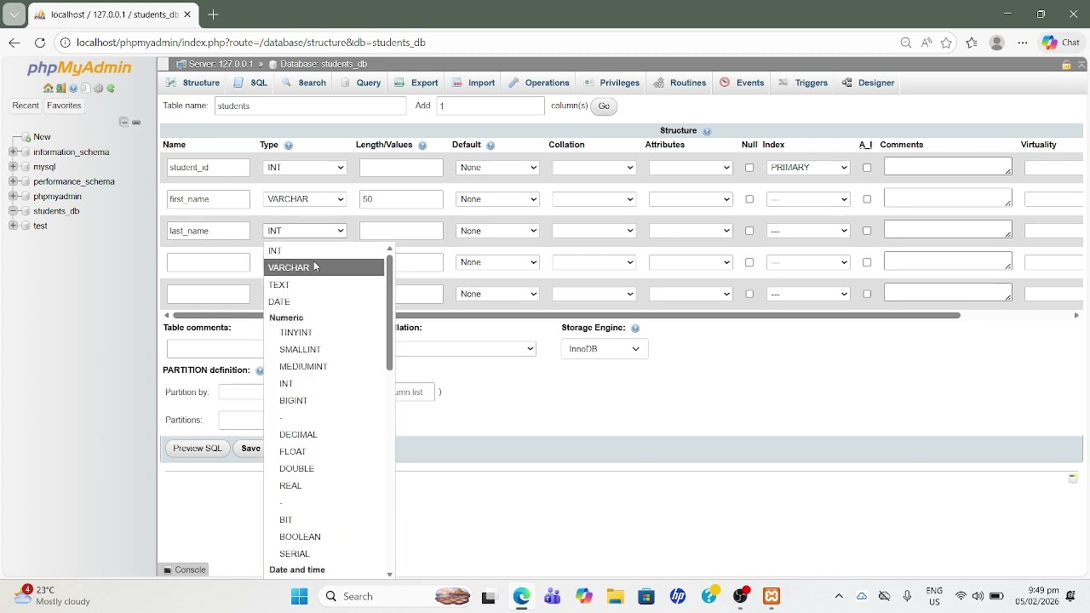Click the Preview SQL button
Image resolution: width=1090 pixels, height=613 pixels.
tap(198, 448)
